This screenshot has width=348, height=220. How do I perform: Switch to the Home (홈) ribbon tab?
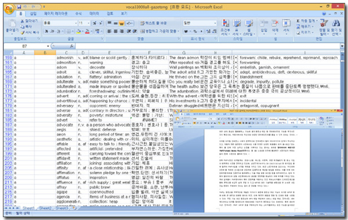click(x=21, y=14)
